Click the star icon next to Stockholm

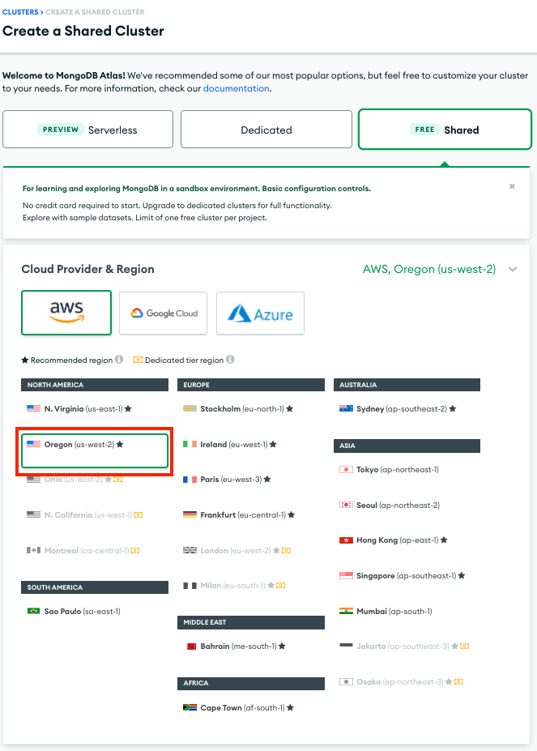(x=290, y=408)
